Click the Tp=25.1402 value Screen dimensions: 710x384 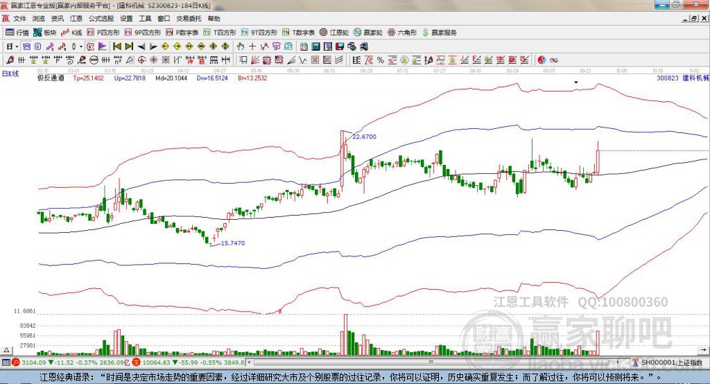[x=88, y=78]
